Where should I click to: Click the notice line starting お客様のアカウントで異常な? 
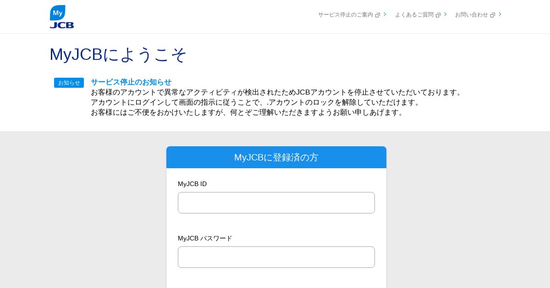277,92
